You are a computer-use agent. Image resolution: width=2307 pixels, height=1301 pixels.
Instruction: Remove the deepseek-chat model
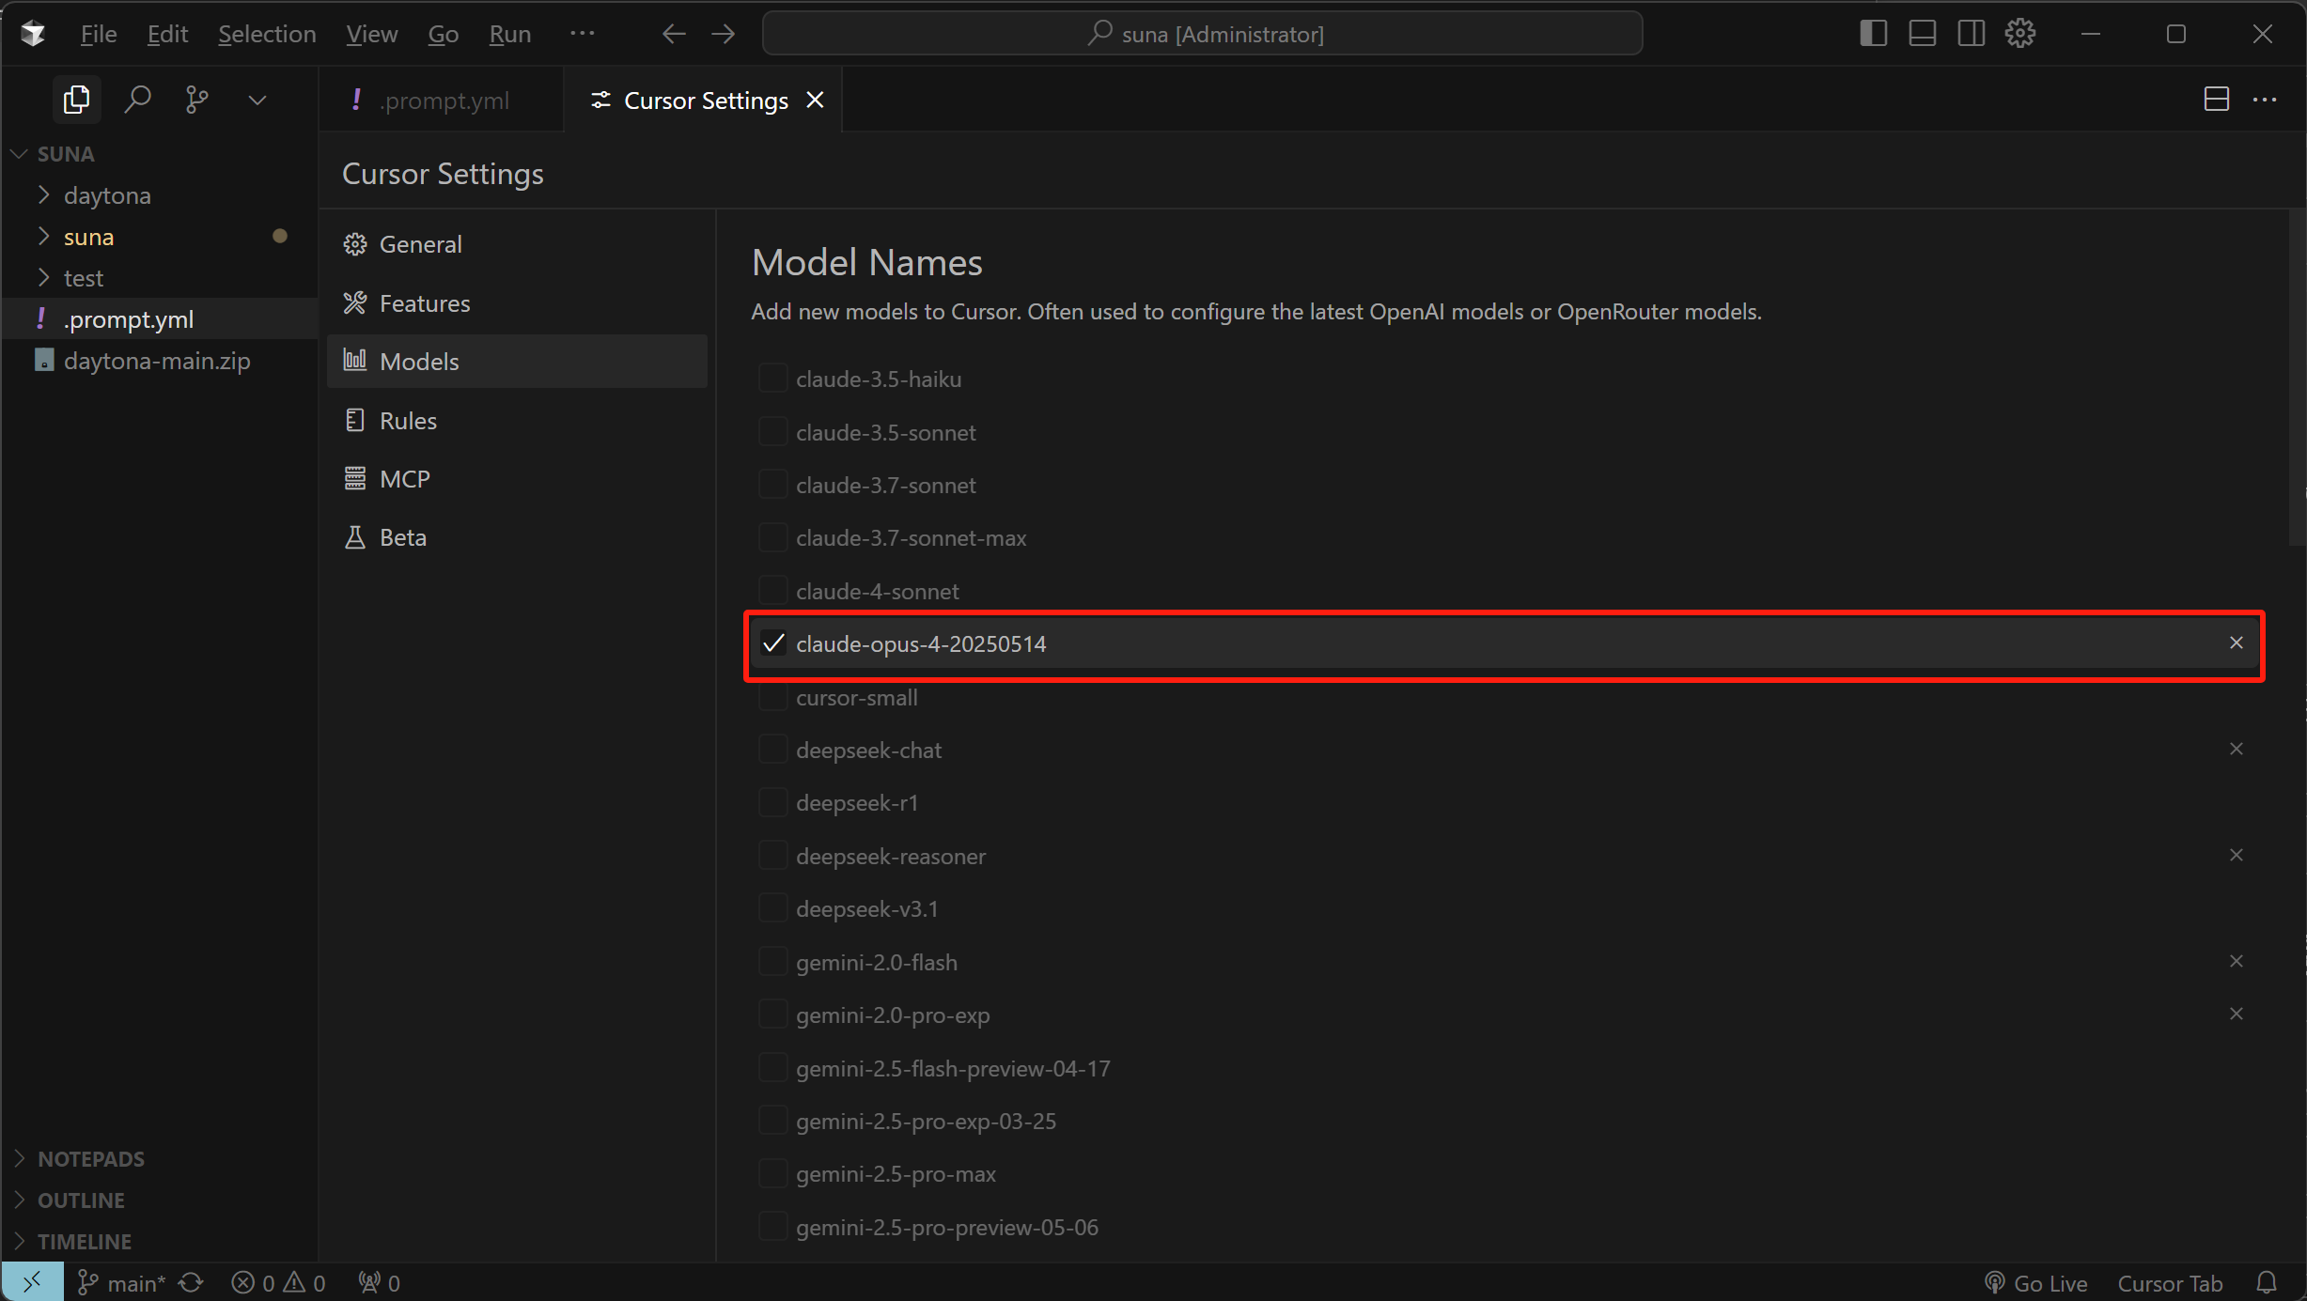[2236, 749]
